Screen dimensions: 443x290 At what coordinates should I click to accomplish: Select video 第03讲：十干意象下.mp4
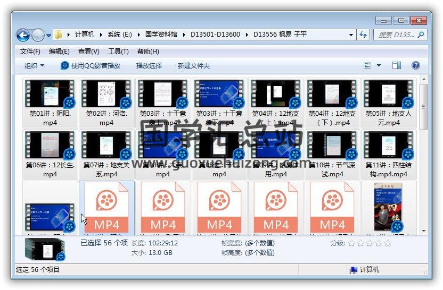pos(219,103)
